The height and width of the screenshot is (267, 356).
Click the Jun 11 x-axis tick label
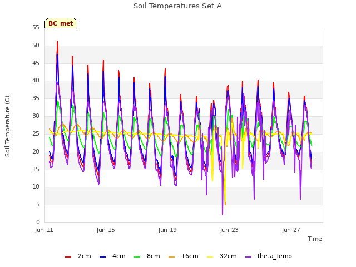(44, 230)
